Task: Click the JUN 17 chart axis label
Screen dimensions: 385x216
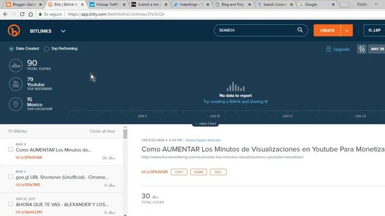Action: 288,116
